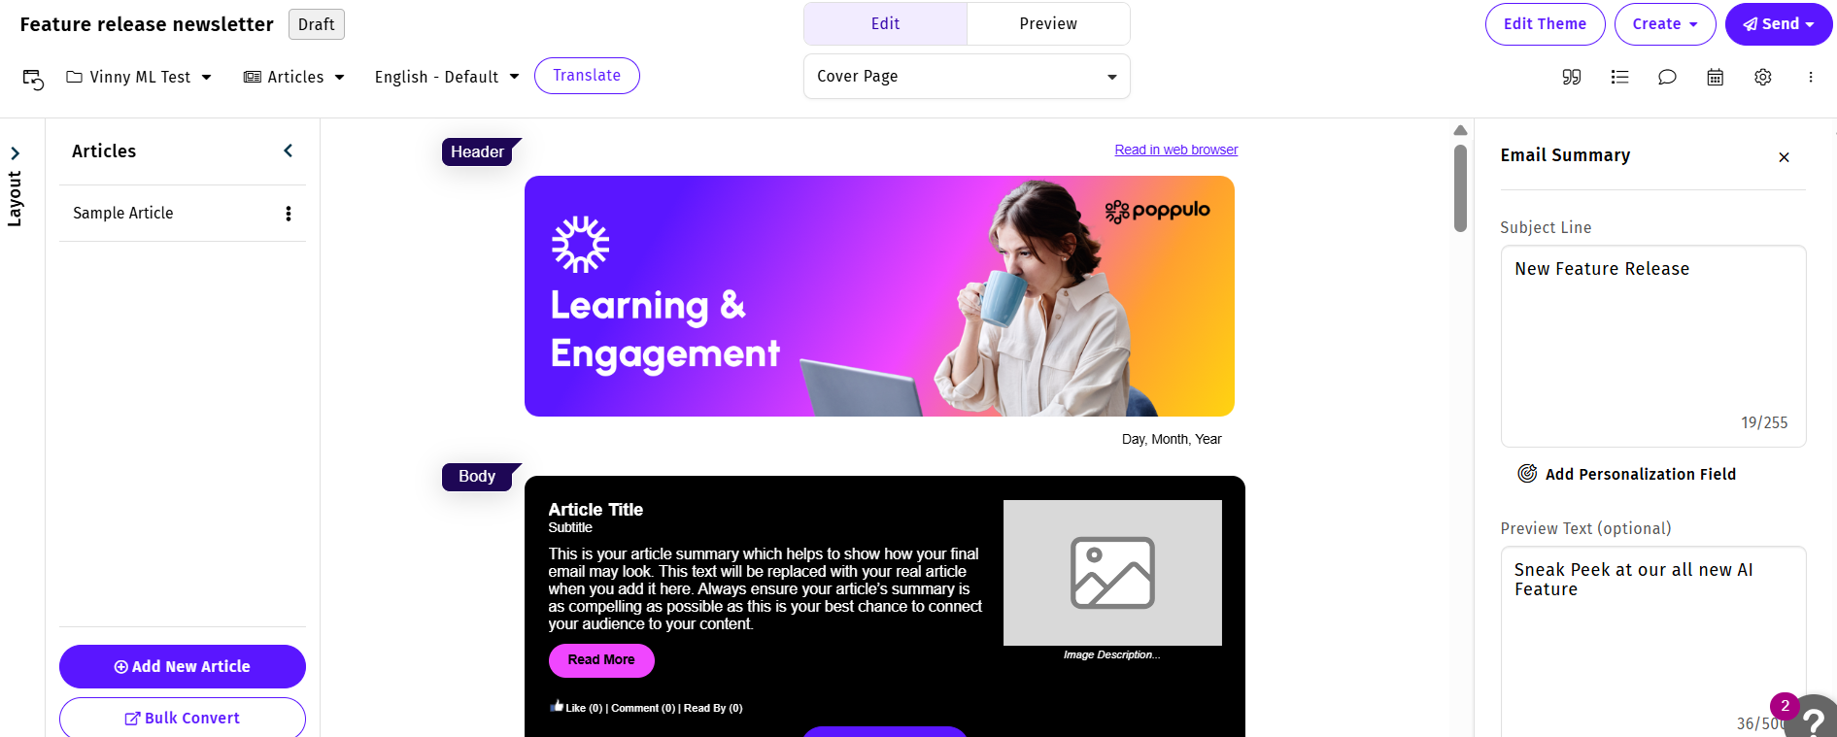Screen dimensions: 1837x737
Task: Switch to the Preview tab
Action: (1048, 23)
